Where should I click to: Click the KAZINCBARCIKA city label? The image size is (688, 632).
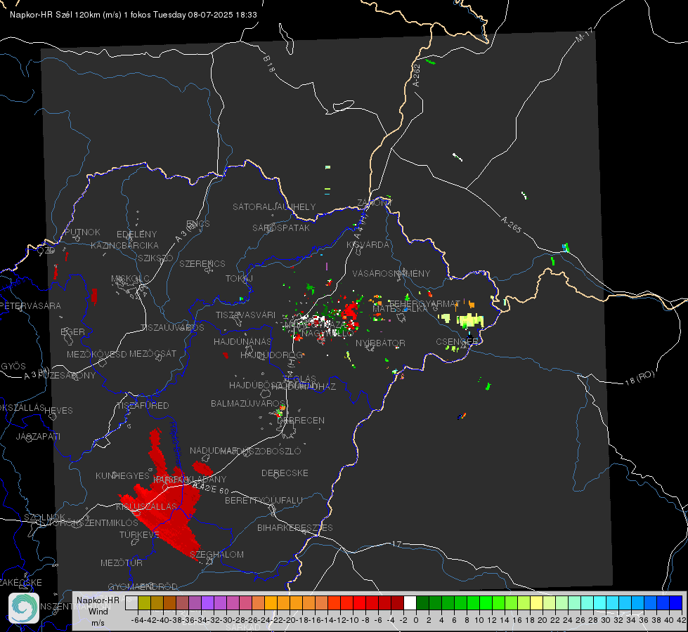pos(124,245)
